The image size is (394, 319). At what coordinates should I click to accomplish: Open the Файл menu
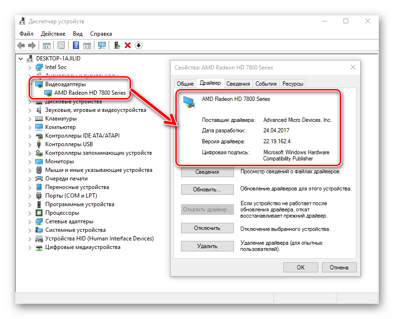click(x=26, y=34)
